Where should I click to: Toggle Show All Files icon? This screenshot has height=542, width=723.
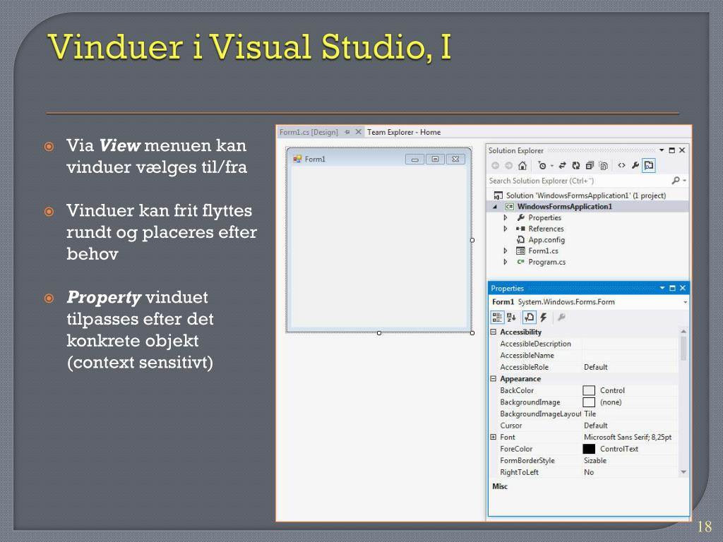(604, 165)
